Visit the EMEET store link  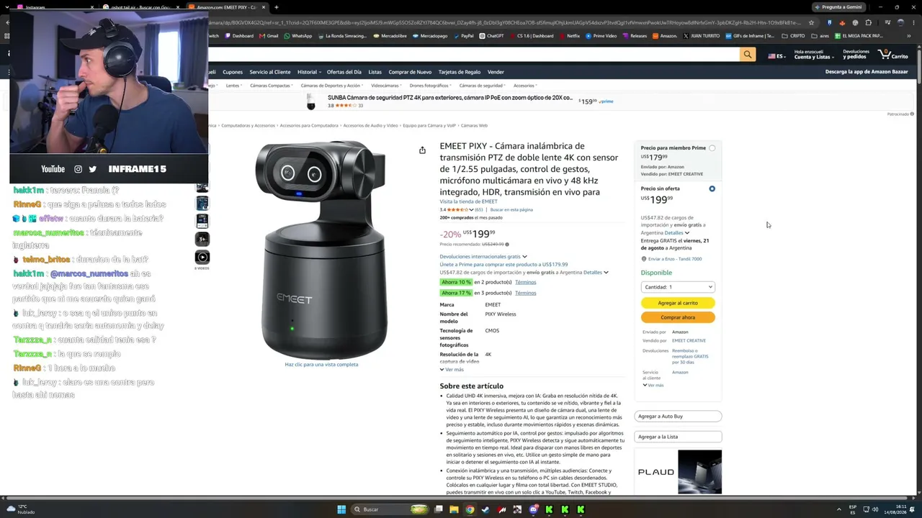pyautogui.click(x=468, y=201)
